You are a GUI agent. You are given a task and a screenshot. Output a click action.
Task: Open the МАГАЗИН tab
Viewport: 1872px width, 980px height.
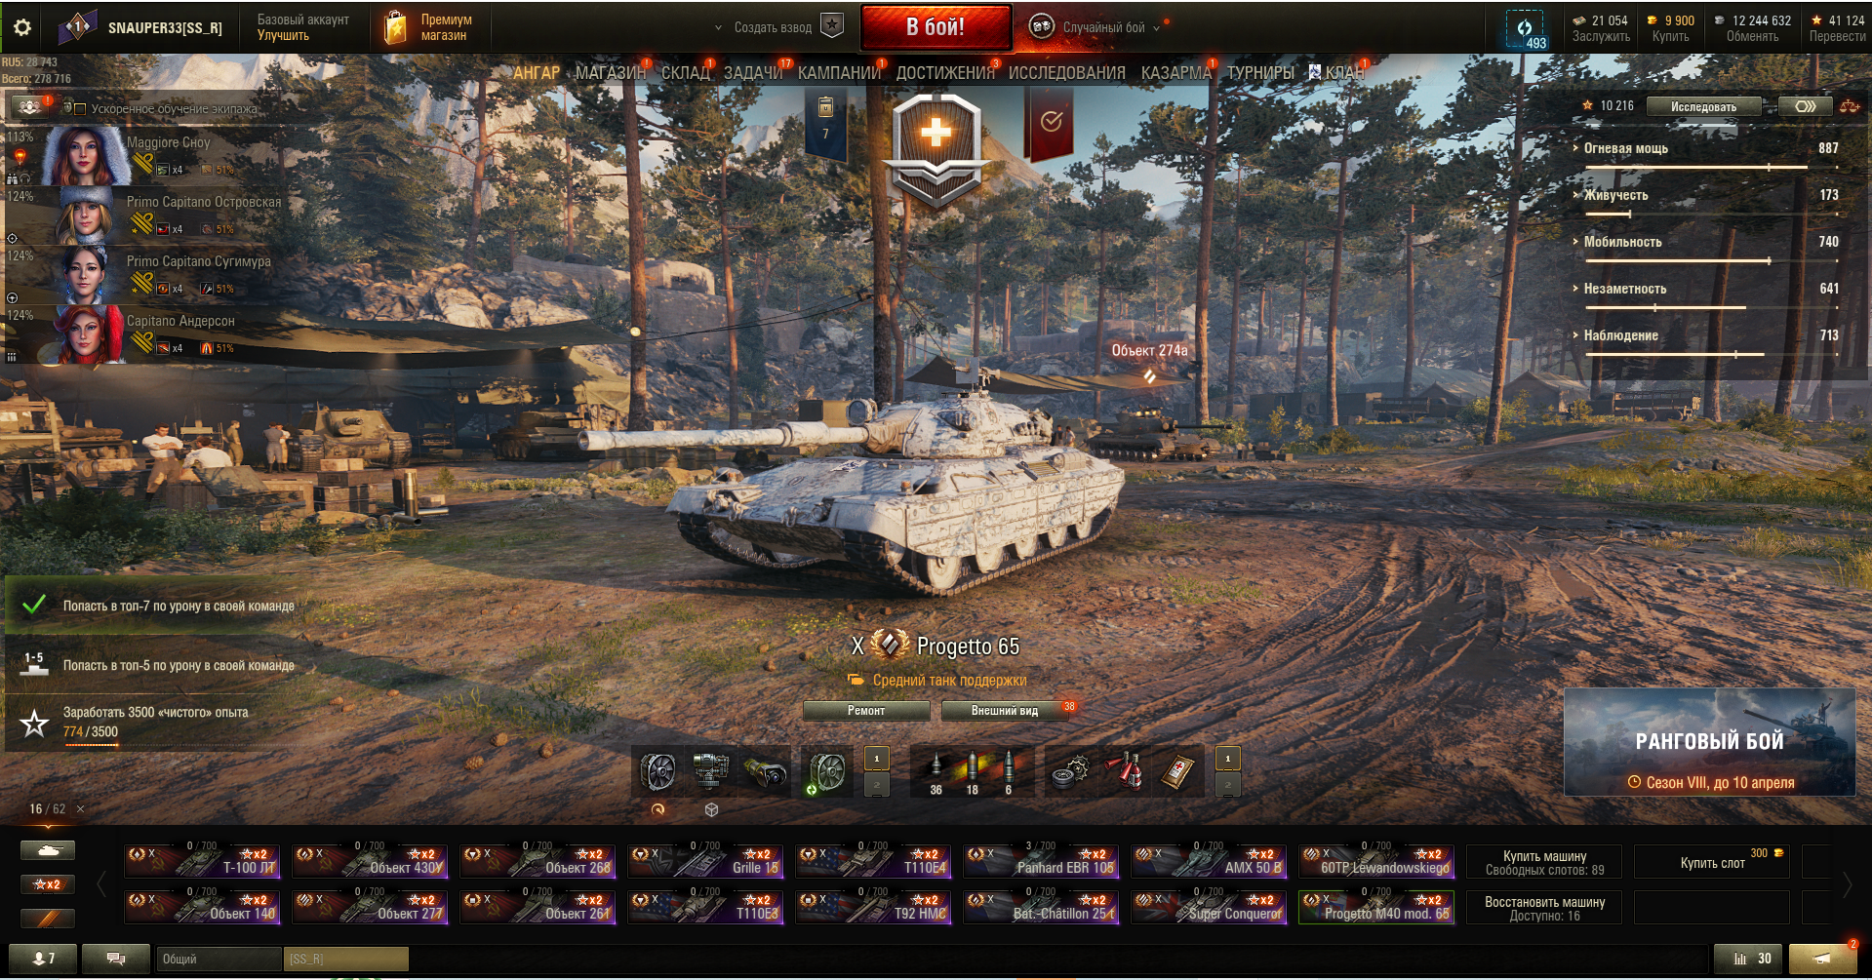pos(611,73)
